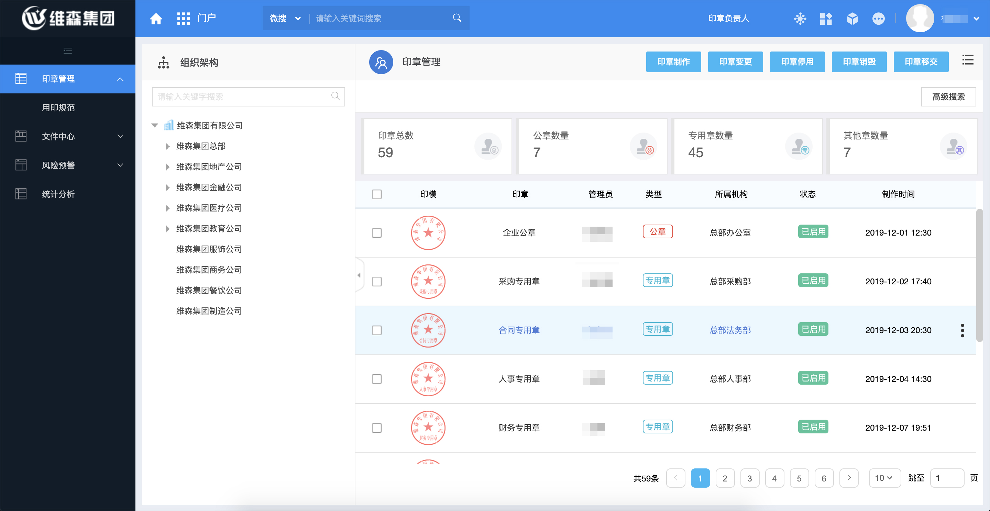Image resolution: width=990 pixels, height=511 pixels.
Task: Open 用印规范 in the sidebar
Action: click(x=58, y=108)
